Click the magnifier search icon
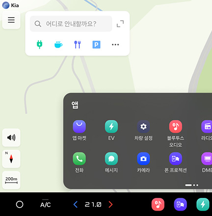Image resolution: width=212 pixels, height=216 pixels. tap(38, 24)
